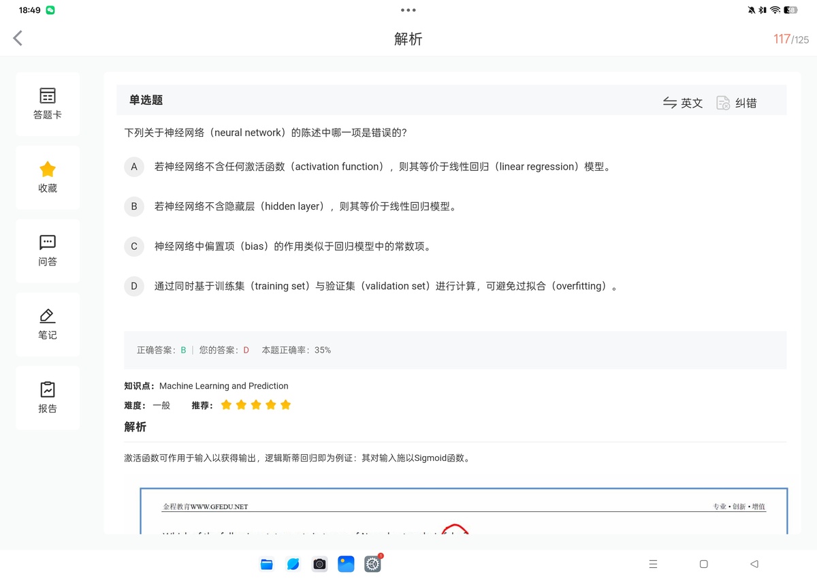Open the explanation image thumbnail
The height and width of the screenshot is (578, 817).
464,511
